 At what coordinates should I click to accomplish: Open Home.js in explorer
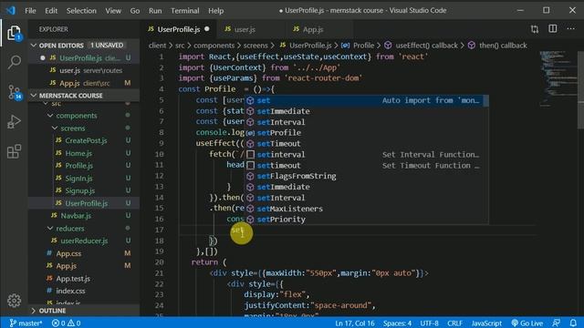click(78, 153)
